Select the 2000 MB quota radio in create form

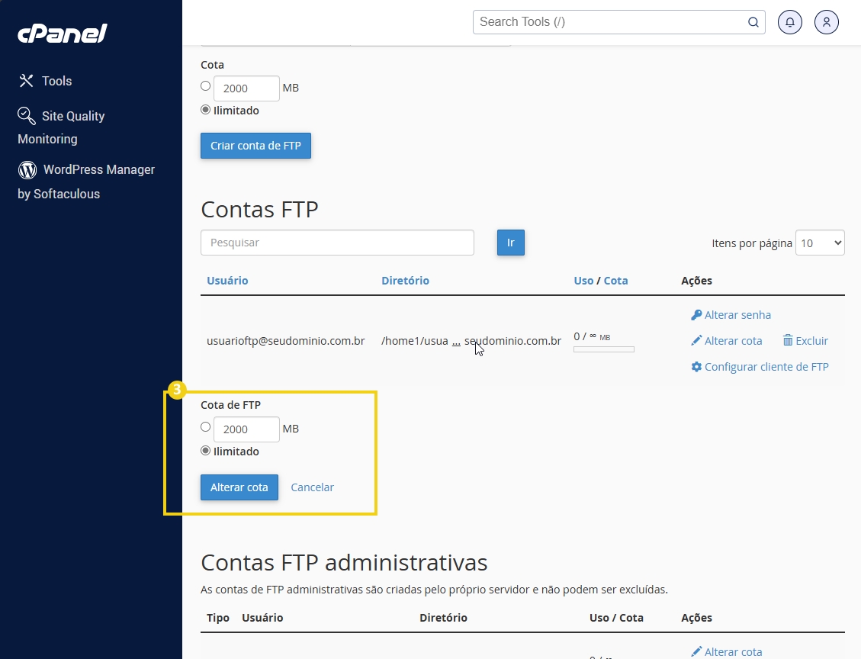point(205,85)
